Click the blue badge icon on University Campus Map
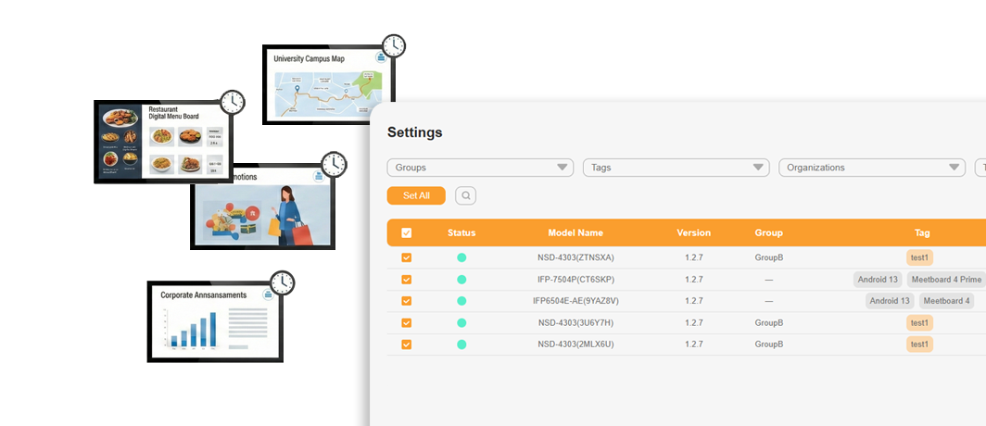This screenshot has height=426, width=986. (381, 57)
